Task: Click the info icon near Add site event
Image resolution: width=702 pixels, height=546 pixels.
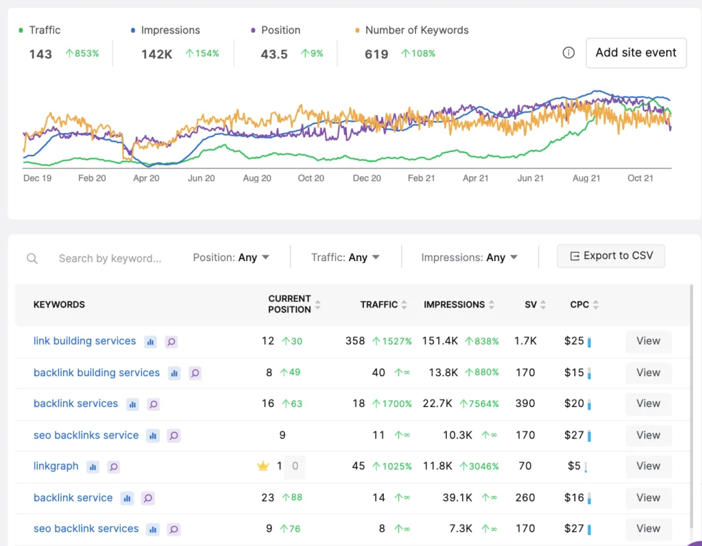Action: click(x=568, y=53)
